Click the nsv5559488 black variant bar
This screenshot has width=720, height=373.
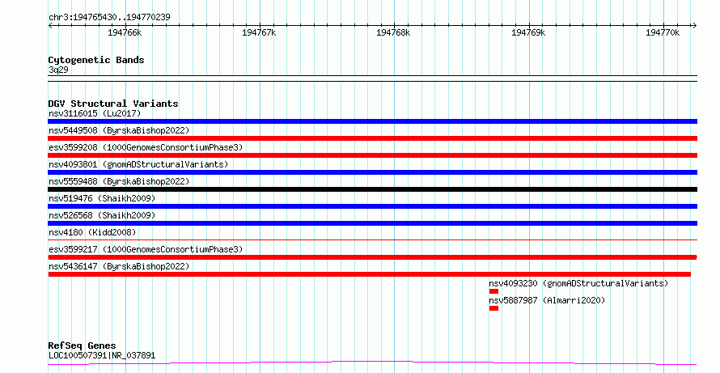(372, 189)
